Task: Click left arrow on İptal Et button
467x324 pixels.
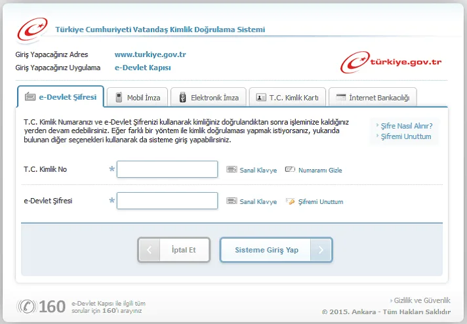Action: pos(150,250)
